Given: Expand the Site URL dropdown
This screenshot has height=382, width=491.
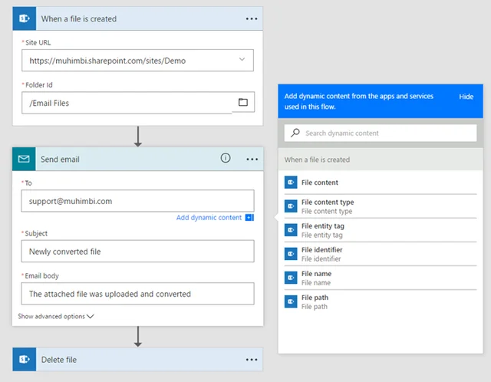Looking at the screenshot, I should coord(242,59).
